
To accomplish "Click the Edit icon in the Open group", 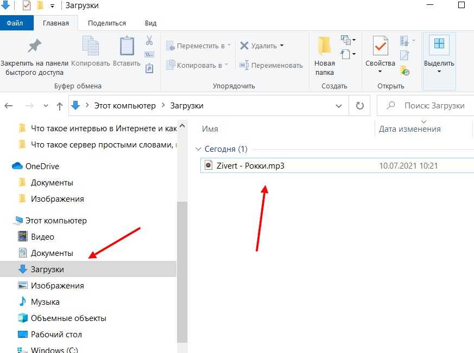I will click(x=405, y=55).
